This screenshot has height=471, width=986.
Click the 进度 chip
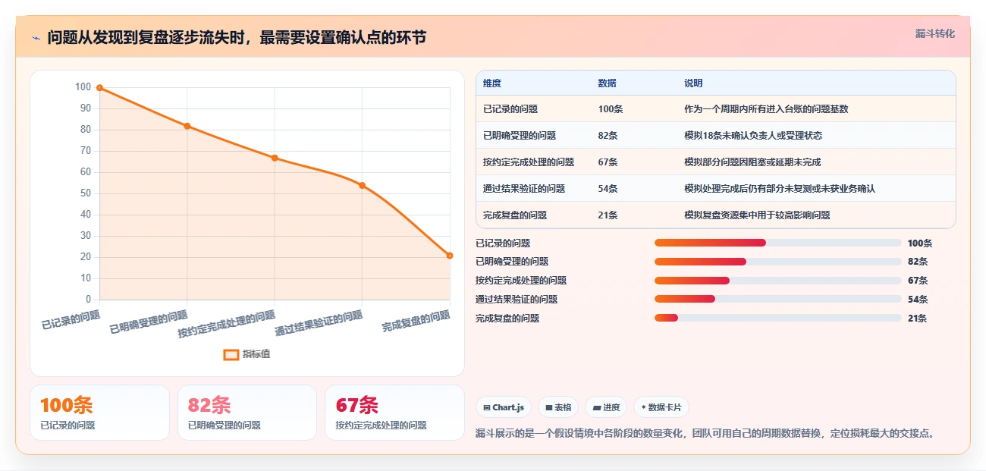pos(606,407)
